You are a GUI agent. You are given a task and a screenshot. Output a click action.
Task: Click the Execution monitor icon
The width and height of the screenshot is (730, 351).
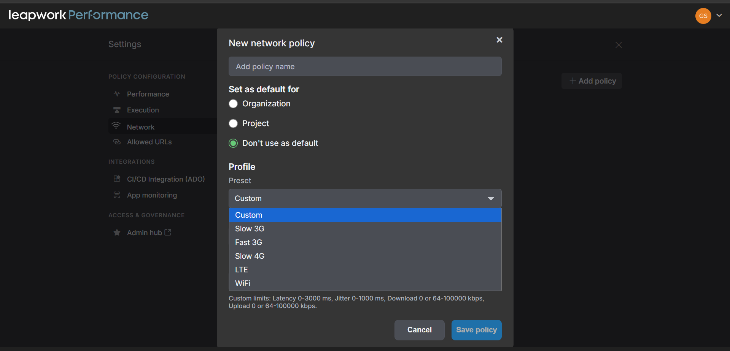click(117, 110)
